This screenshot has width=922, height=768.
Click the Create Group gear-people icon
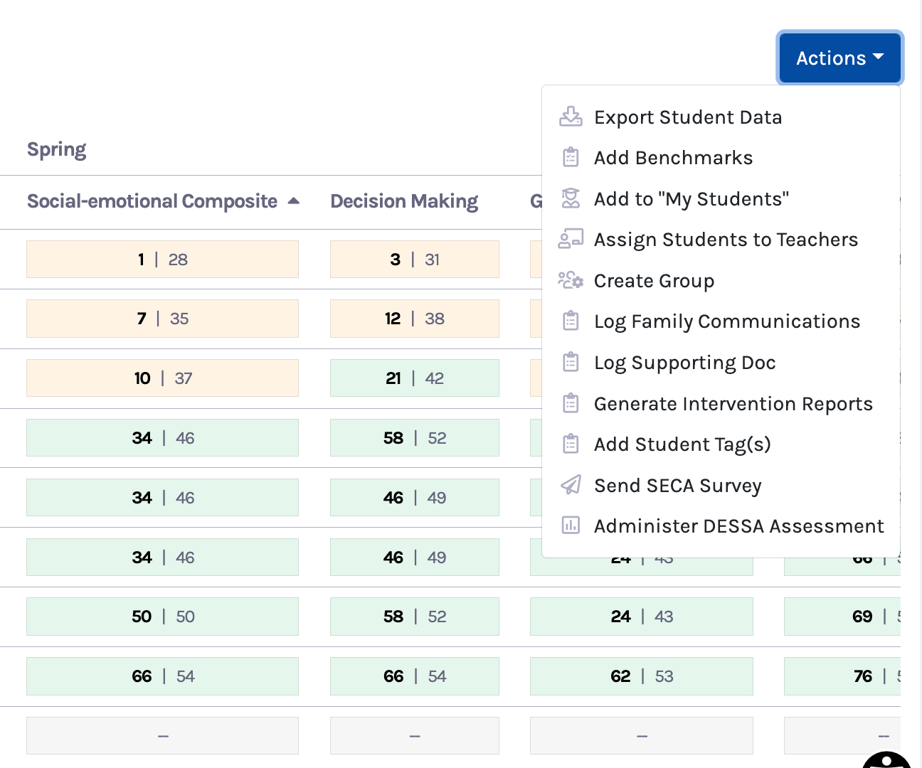[571, 280]
